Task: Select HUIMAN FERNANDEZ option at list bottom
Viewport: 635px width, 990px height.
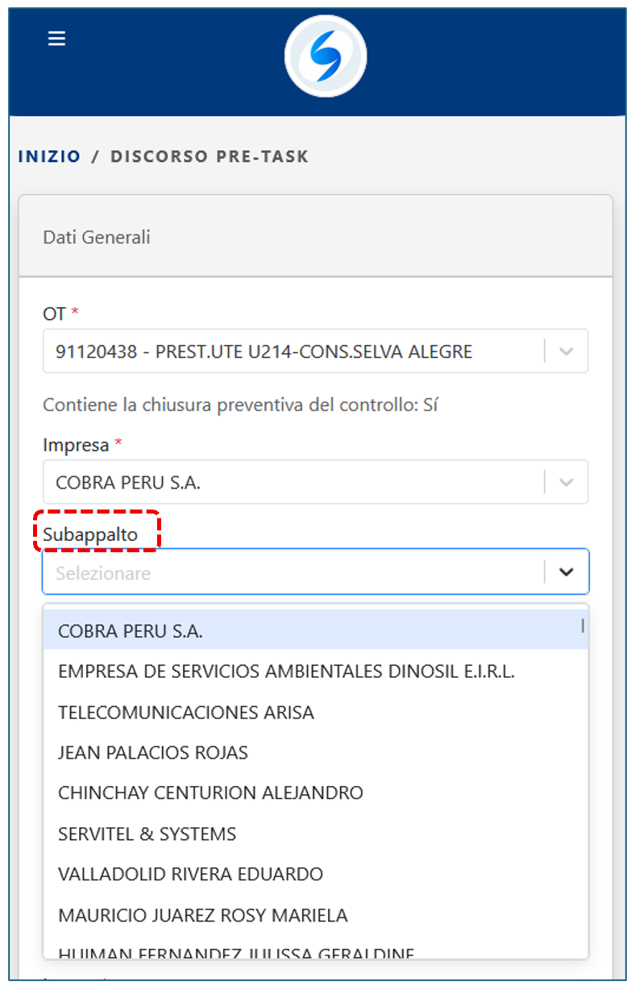Action: point(236,952)
